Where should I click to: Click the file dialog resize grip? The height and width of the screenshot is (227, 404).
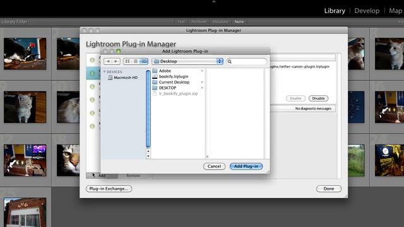(268, 172)
